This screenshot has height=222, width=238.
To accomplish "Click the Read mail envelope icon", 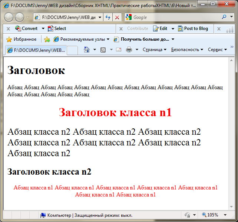I will 119,50.
